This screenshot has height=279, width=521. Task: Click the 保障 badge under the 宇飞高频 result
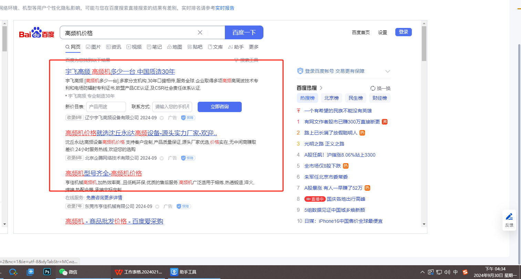tap(188, 118)
